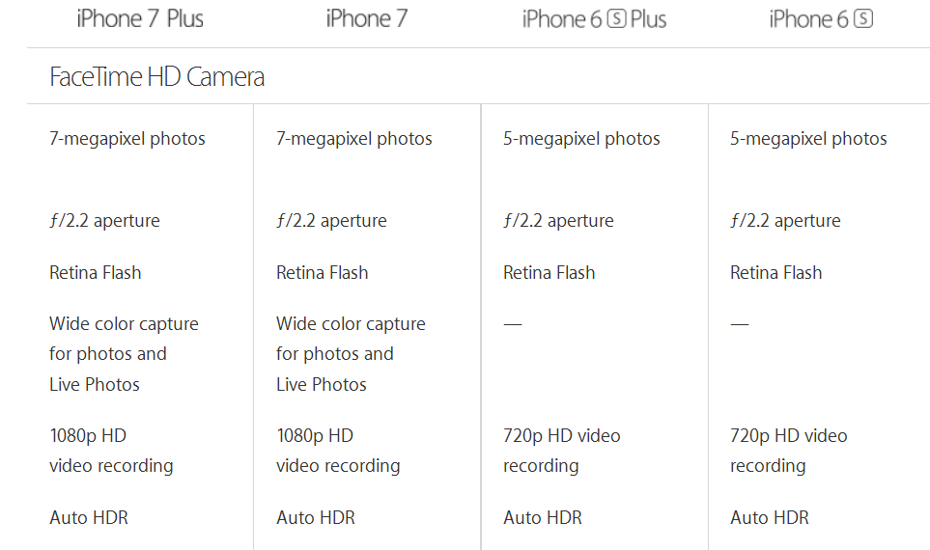Click Wide color capture text under iPhone 7 Plus
Screen dimensions: 930x550
coord(124,324)
